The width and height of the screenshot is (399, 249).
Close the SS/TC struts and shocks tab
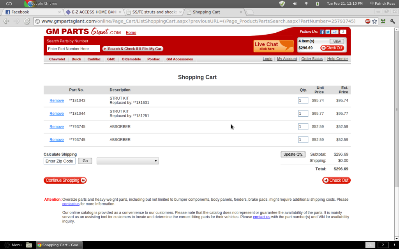[x=180, y=12]
